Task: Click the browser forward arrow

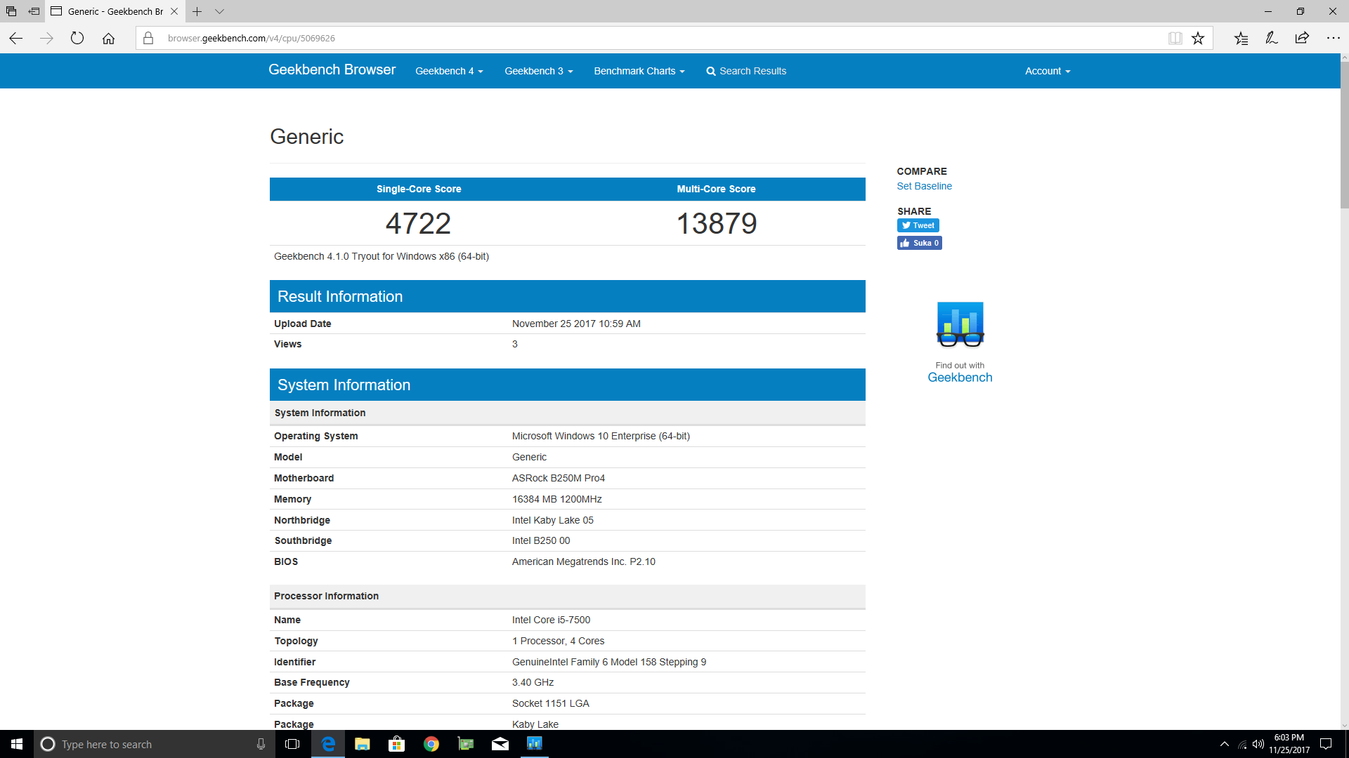Action: point(46,39)
